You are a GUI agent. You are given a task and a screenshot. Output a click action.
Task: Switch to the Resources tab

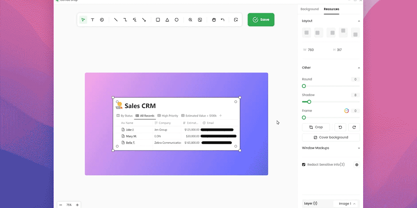click(x=331, y=9)
